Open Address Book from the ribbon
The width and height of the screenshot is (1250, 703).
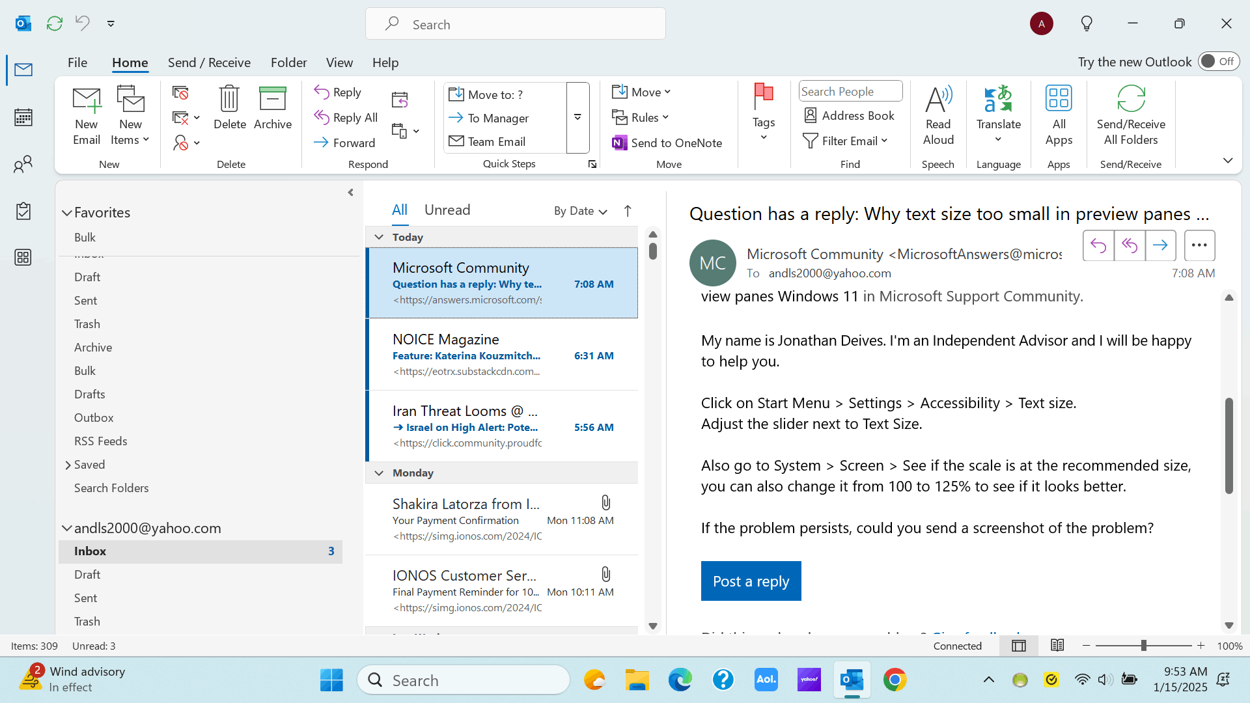click(849, 116)
